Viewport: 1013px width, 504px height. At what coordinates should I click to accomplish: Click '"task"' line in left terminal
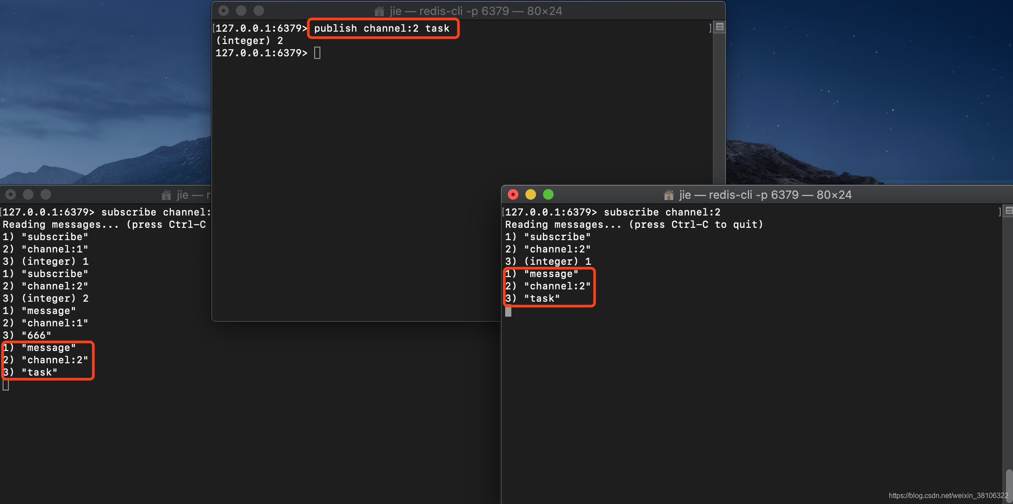pos(30,372)
